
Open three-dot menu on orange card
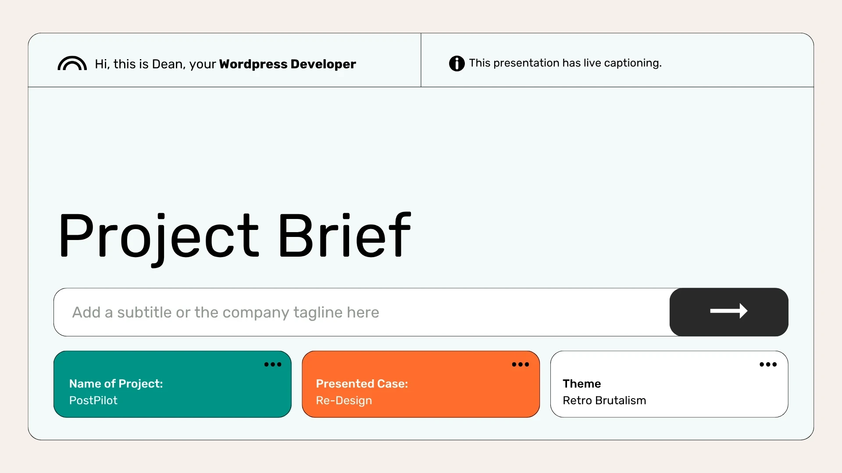(520, 364)
